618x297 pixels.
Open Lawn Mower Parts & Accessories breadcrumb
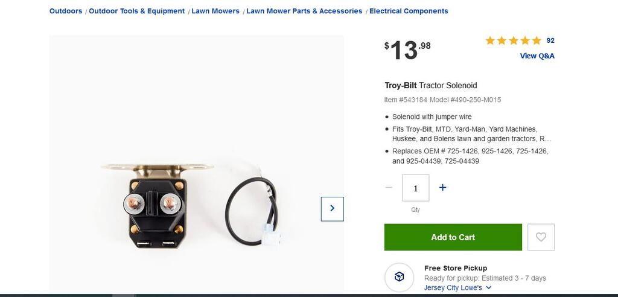(x=304, y=11)
